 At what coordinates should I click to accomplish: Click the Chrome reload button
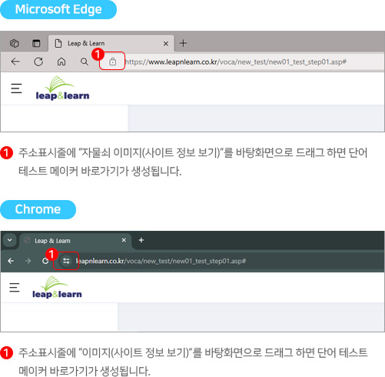click(x=45, y=261)
